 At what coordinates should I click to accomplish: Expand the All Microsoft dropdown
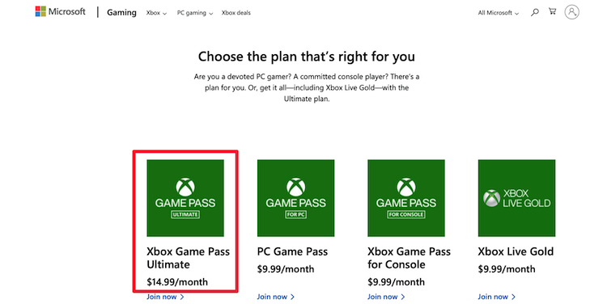pyautogui.click(x=499, y=13)
